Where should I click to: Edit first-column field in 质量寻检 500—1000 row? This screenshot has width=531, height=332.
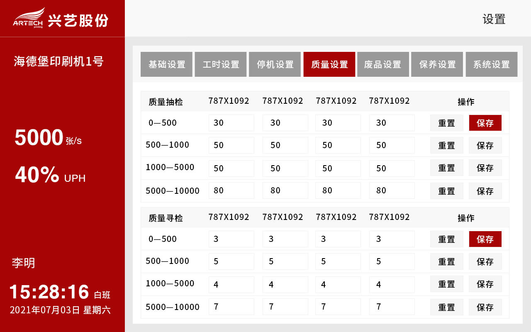coord(231,261)
